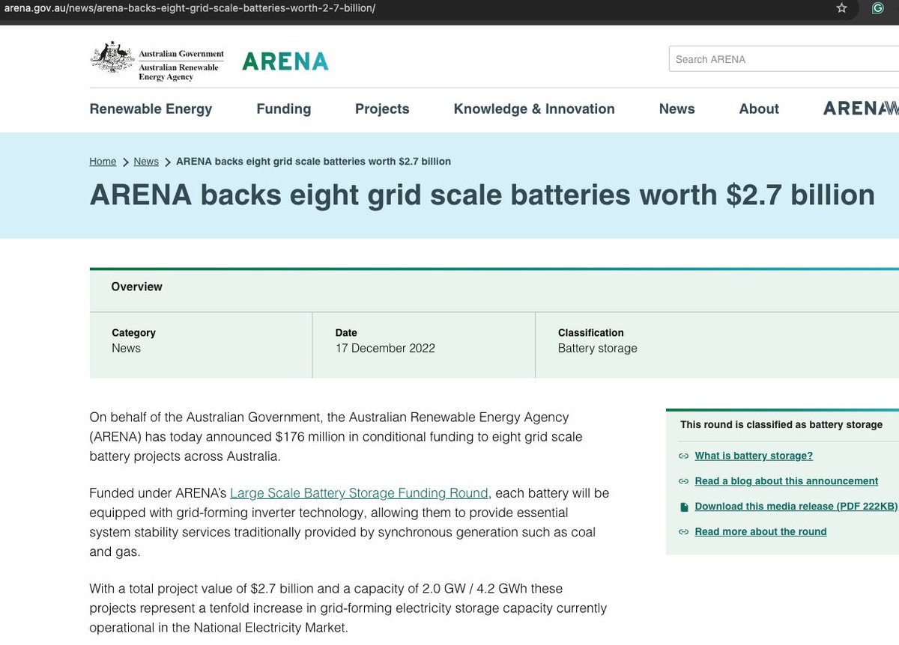The width and height of the screenshot is (899, 645).
Task: Click the date 17 December 2022
Action: click(385, 348)
